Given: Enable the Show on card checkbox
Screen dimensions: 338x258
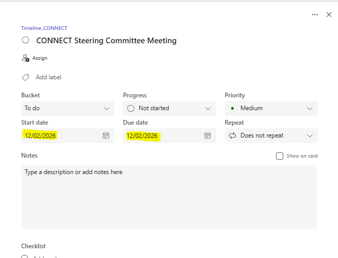Looking at the screenshot, I should pos(280,156).
